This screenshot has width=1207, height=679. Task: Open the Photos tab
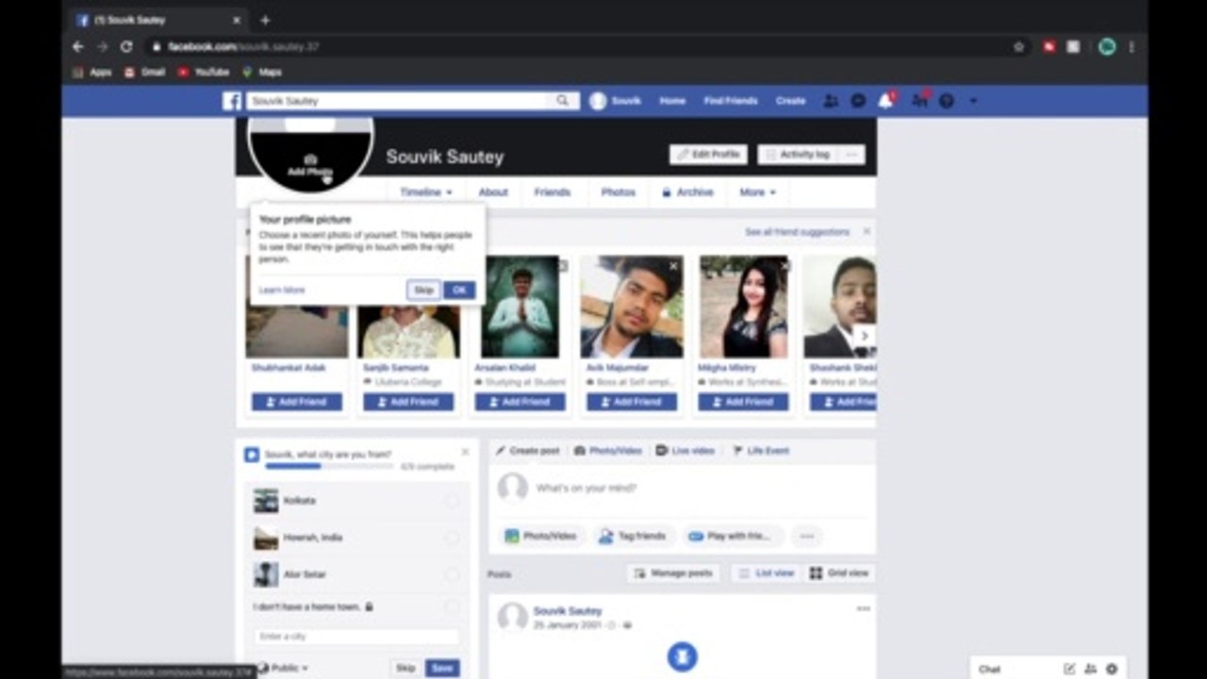pyautogui.click(x=619, y=192)
